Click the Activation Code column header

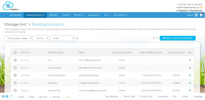pos(176,53)
